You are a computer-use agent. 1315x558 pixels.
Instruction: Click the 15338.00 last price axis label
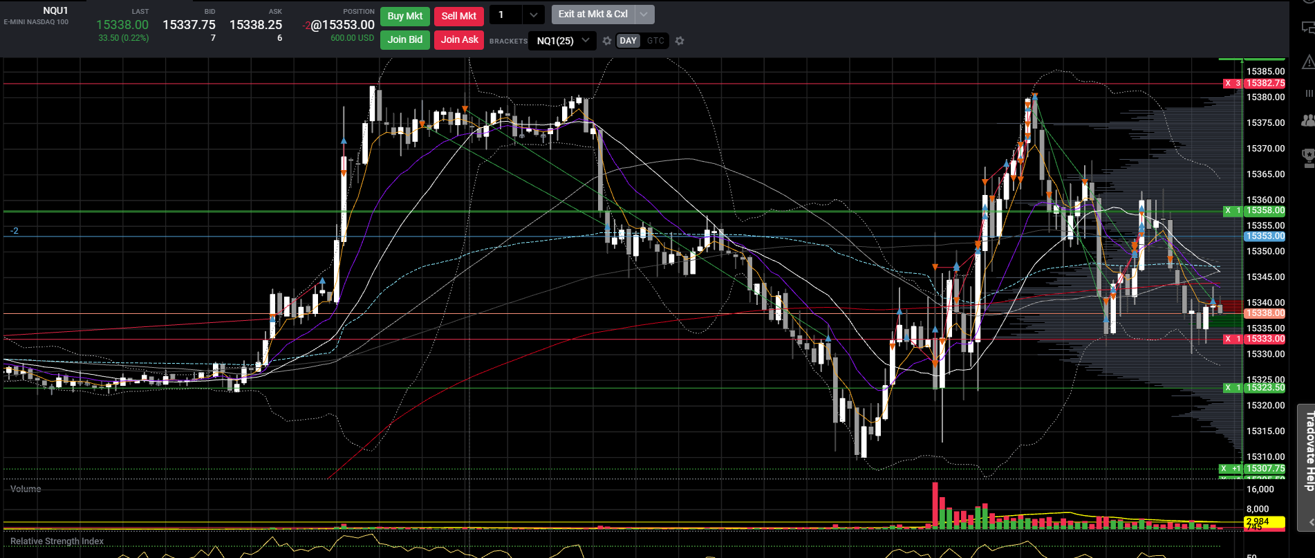click(x=1265, y=314)
